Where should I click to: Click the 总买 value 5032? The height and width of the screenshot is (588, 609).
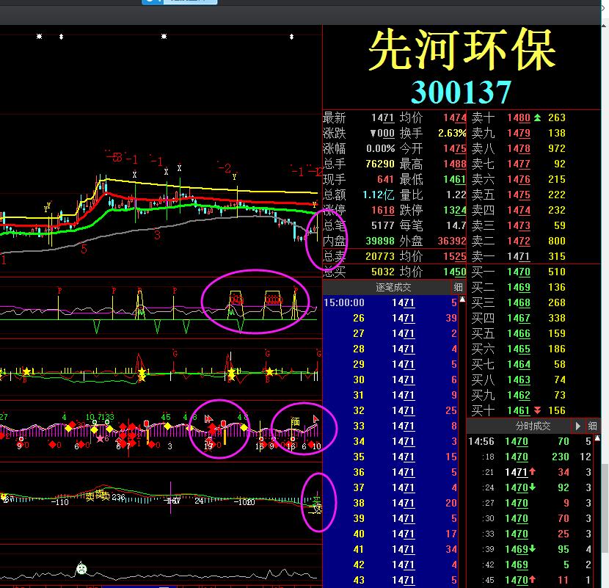(382, 272)
